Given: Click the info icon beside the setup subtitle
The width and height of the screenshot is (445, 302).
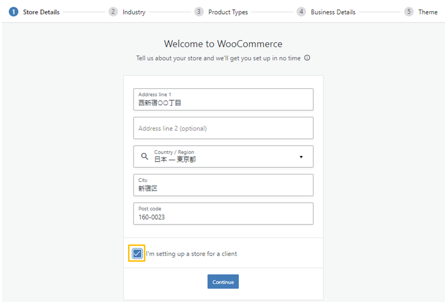Looking at the screenshot, I should (307, 58).
